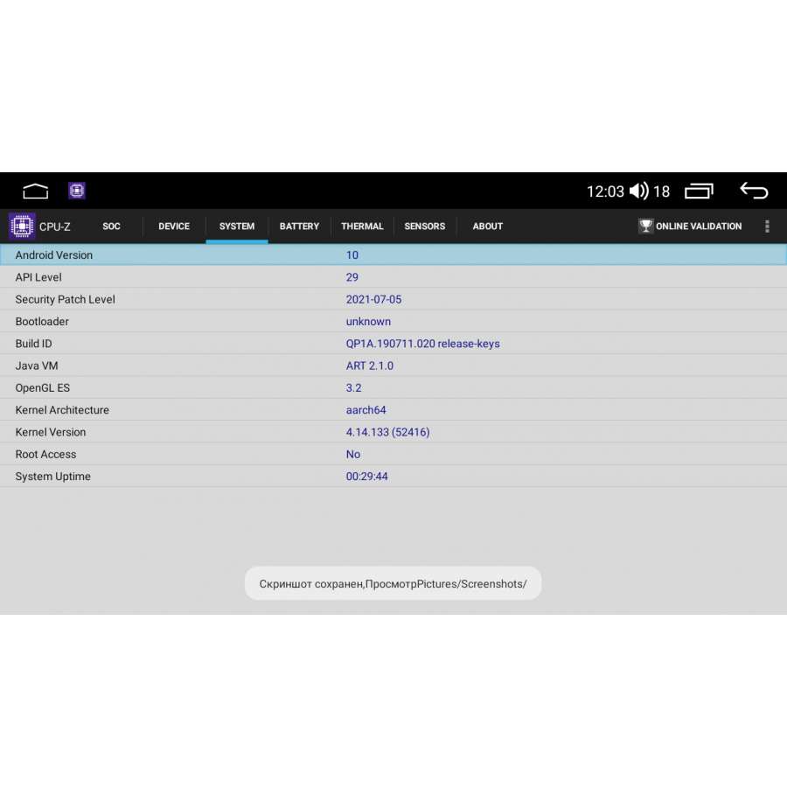Image resolution: width=787 pixels, height=787 pixels.
Task: Click the 2021-07-05 patch date
Action: 374,300
